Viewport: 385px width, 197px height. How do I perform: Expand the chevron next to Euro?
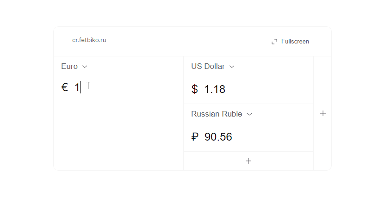[x=85, y=67]
